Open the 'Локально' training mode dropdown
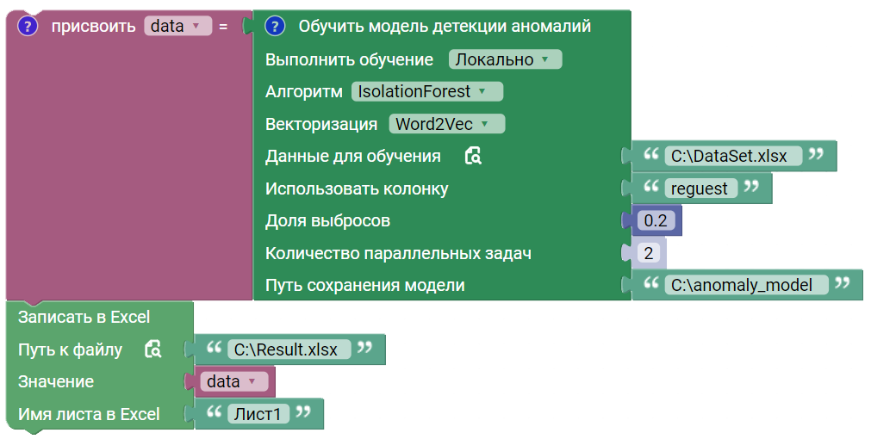Image resolution: width=871 pixels, height=439 pixels. (x=505, y=59)
